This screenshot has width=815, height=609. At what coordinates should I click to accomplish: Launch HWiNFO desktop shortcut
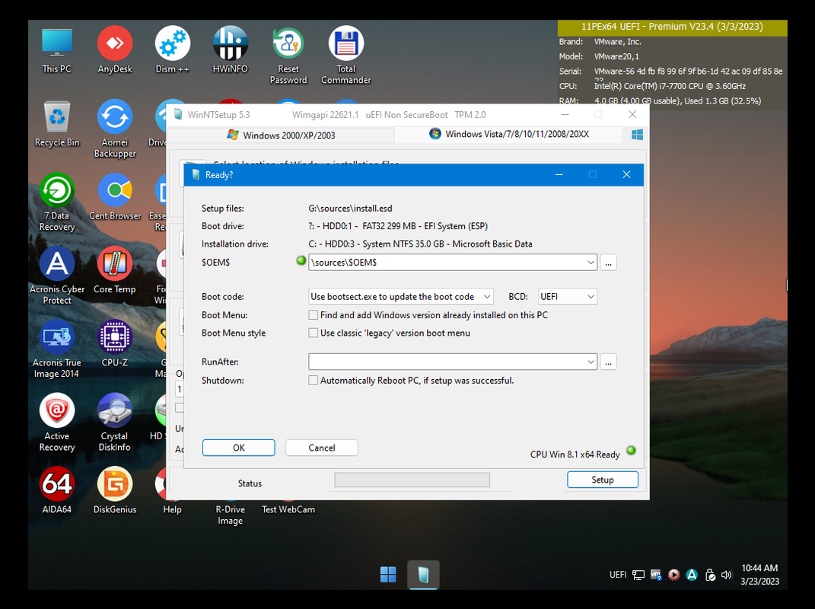click(231, 50)
